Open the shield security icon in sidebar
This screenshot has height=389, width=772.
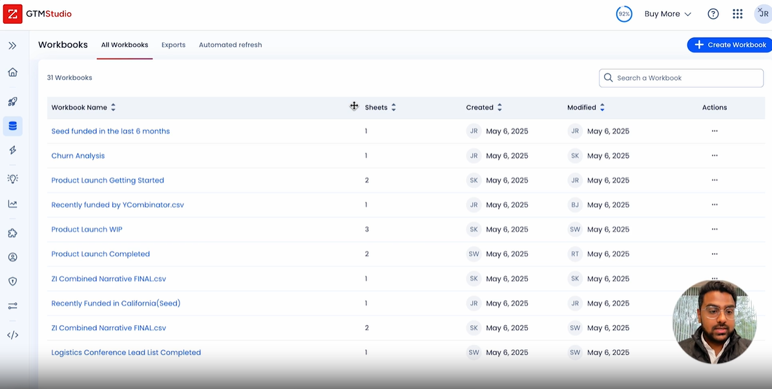(x=13, y=281)
